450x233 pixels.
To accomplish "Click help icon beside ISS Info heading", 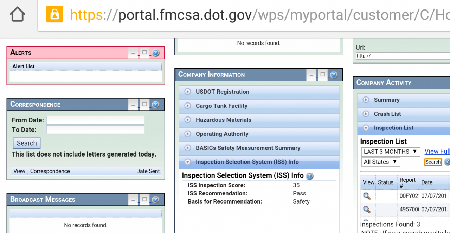I will tap(309, 176).
